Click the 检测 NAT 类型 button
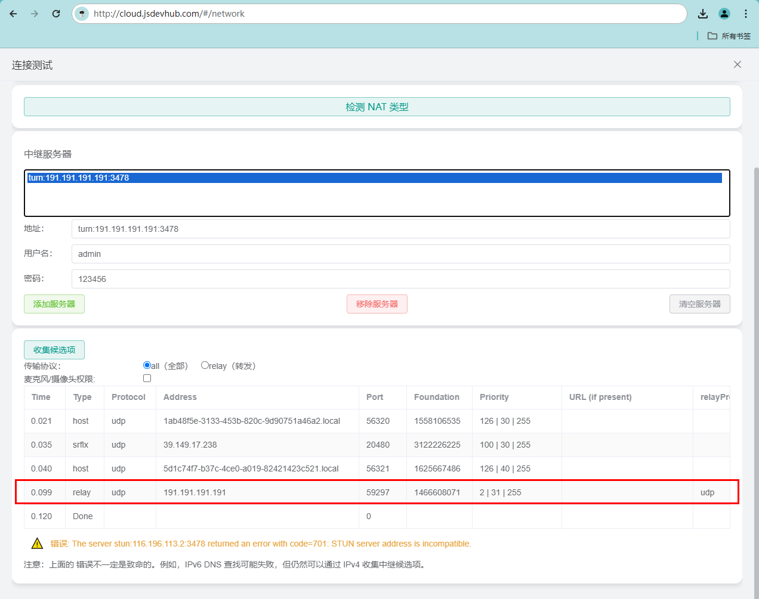759x599 pixels. pyautogui.click(x=377, y=107)
